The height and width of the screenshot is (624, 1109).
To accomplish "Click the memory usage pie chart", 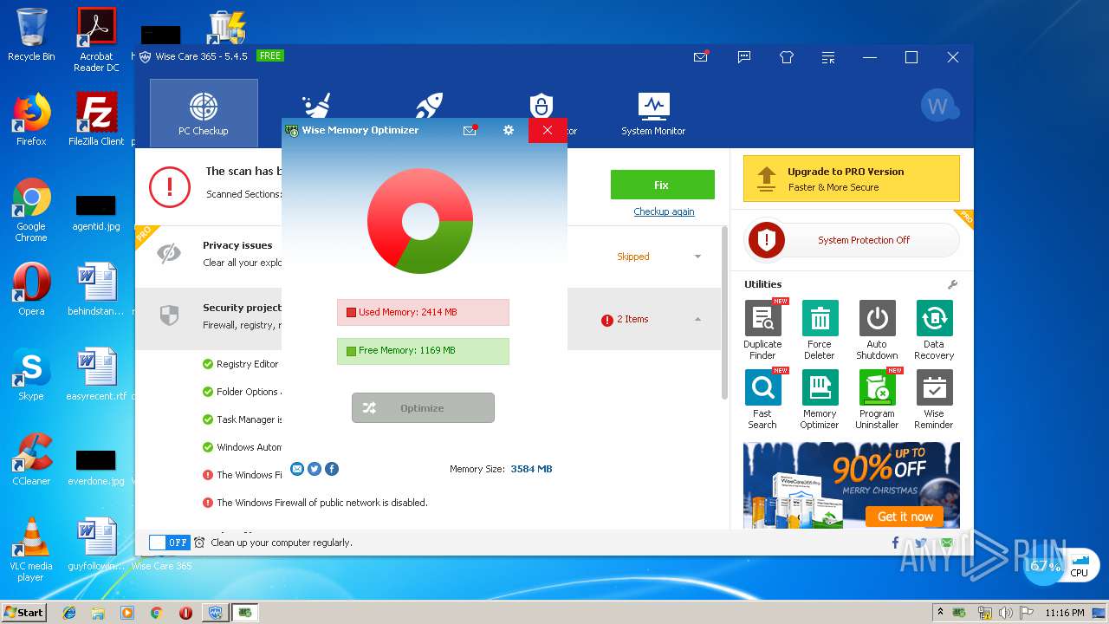I will [x=420, y=222].
